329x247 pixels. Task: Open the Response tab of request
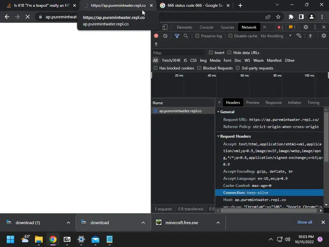pos(273,103)
